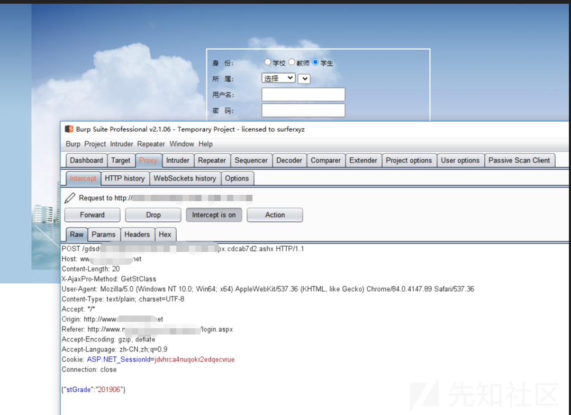Image resolution: width=571 pixels, height=415 pixels.
Task: Click the Action button
Action: pyautogui.click(x=275, y=214)
